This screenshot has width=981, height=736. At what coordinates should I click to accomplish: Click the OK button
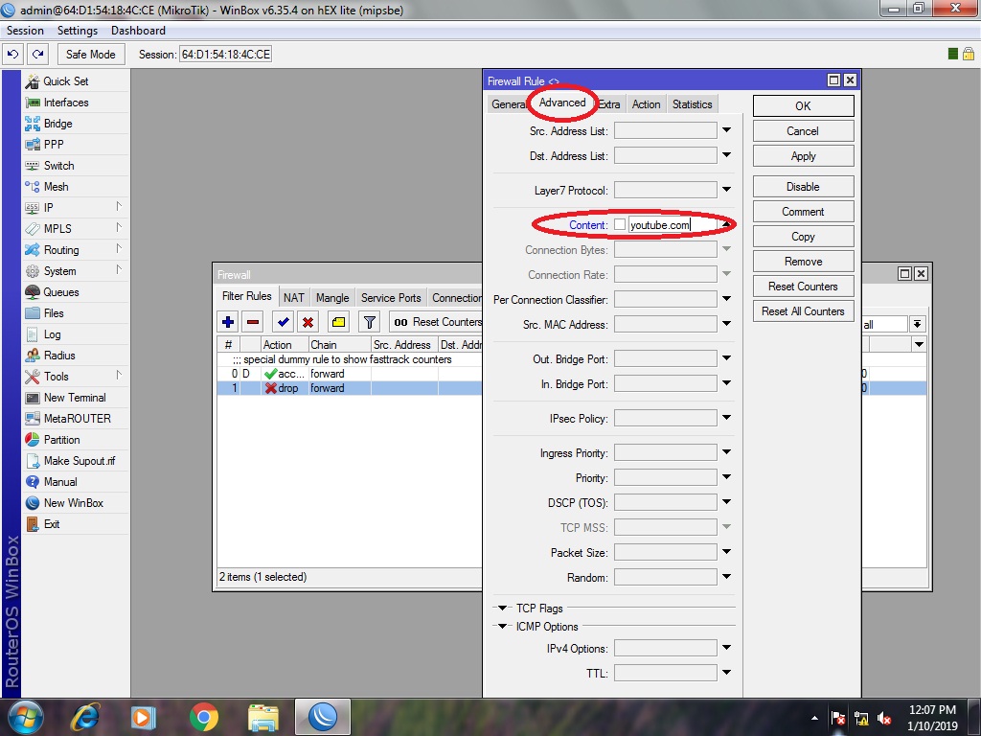804,106
